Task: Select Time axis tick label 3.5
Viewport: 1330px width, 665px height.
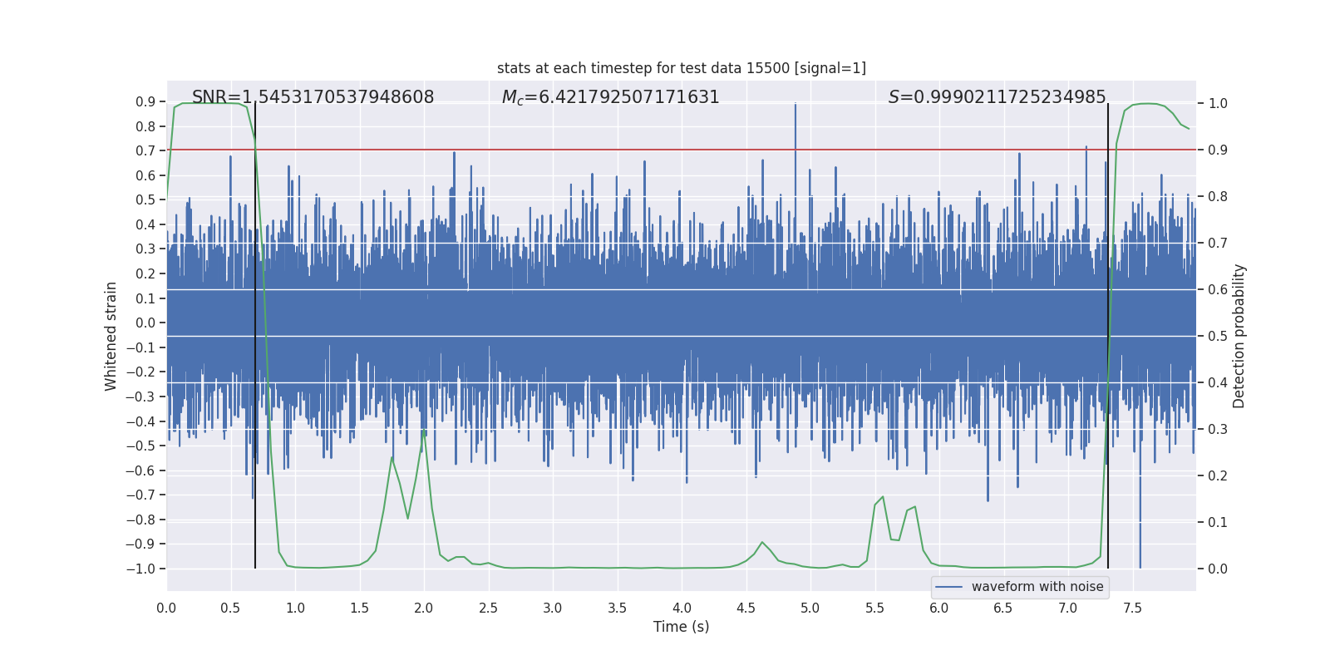Action: tap(617, 608)
